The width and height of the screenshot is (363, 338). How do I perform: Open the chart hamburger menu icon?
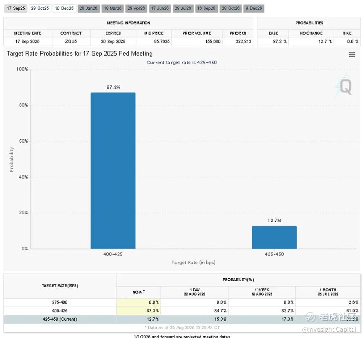352,55
